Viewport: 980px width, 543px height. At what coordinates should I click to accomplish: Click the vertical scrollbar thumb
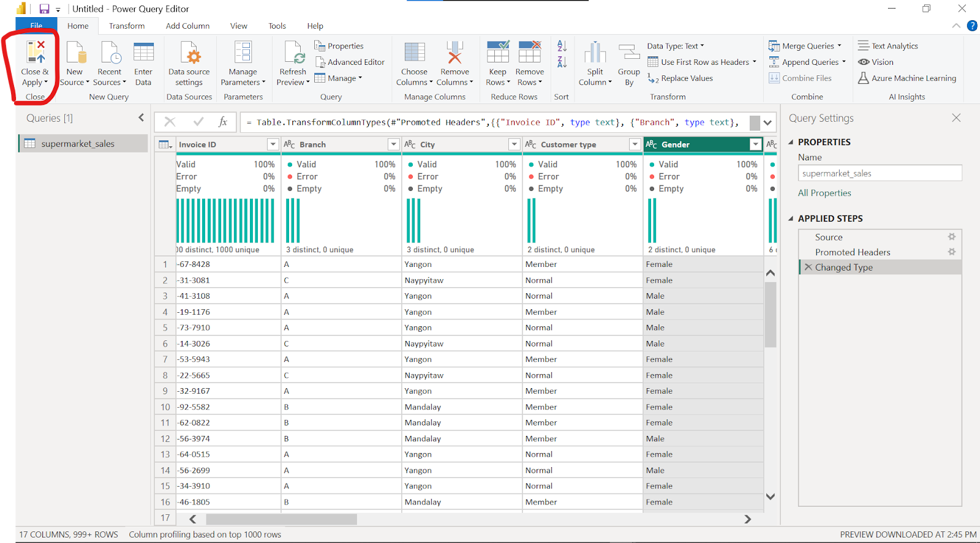[771, 315]
